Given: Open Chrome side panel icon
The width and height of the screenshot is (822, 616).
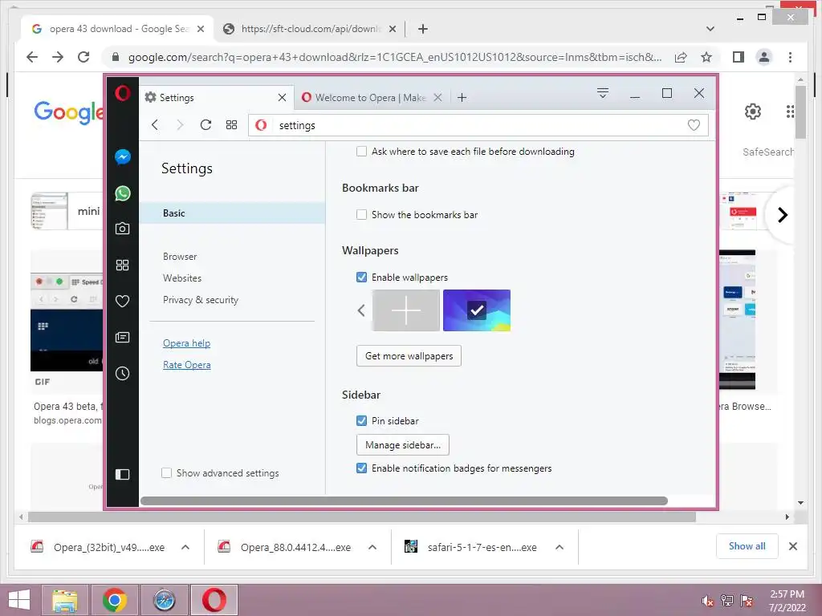Looking at the screenshot, I should pyautogui.click(x=739, y=57).
